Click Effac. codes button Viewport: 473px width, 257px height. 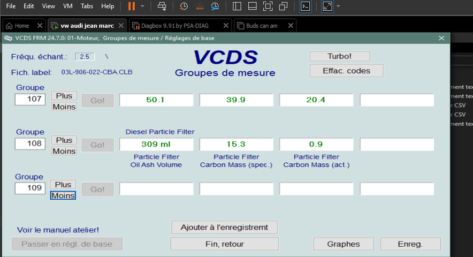pyautogui.click(x=346, y=71)
